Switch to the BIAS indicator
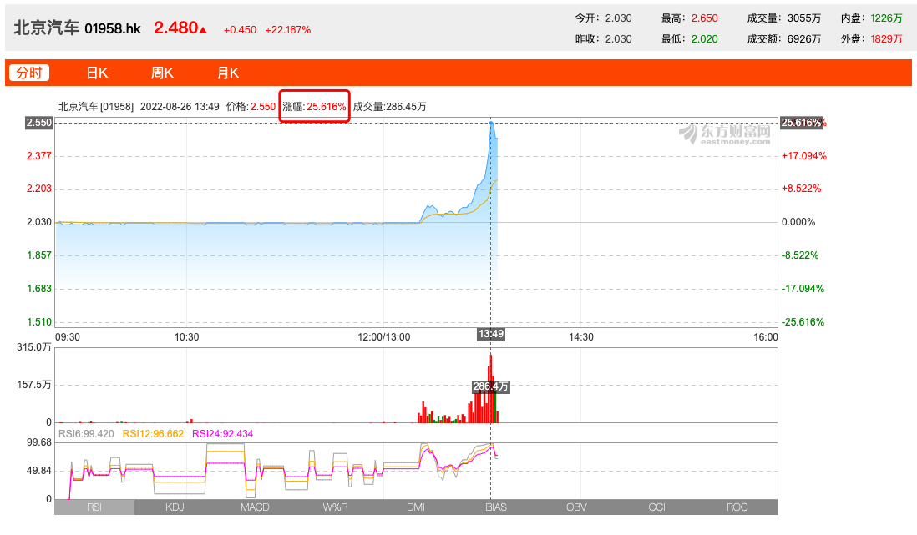Image resolution: width=917 pixels, height=535 pixels. (x=496, y=507)
